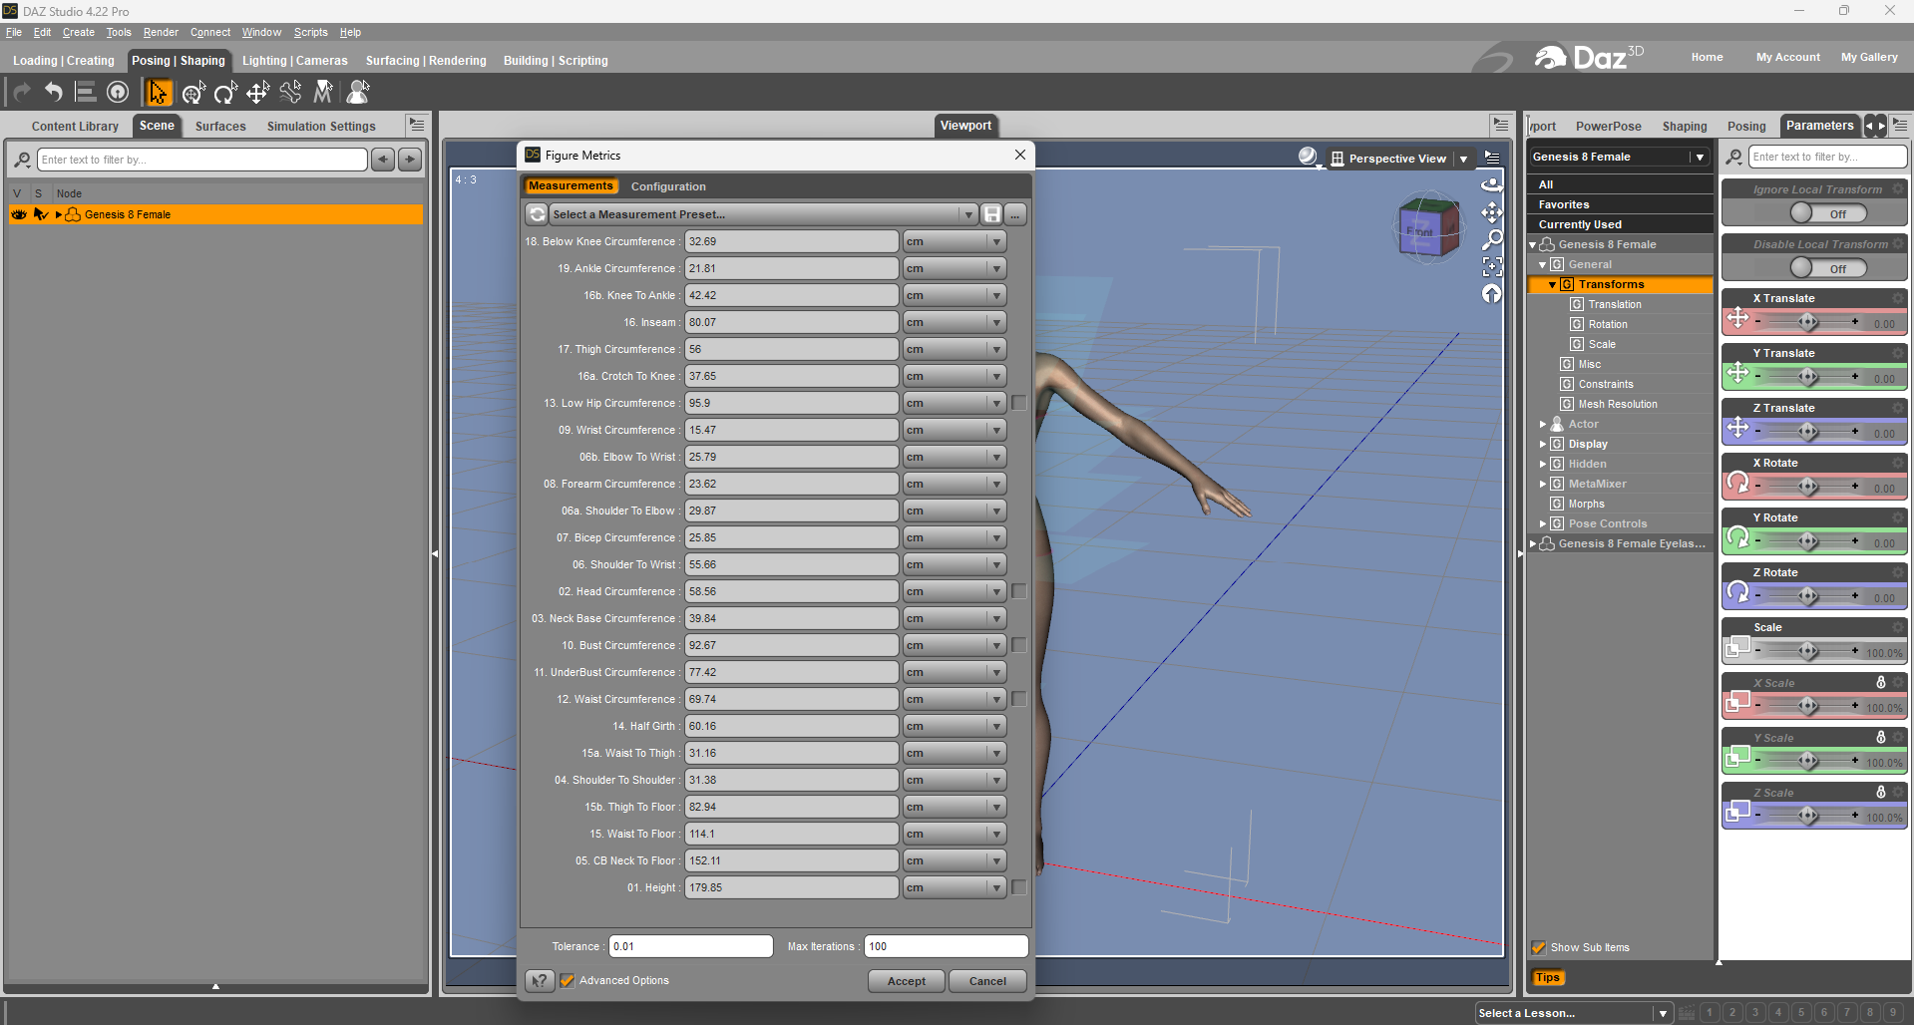This screenshot has width=1914, height=1025.
Task: Click the Scene pane next filter arrow
Action: pyautogui.click(x=410, y=160)
